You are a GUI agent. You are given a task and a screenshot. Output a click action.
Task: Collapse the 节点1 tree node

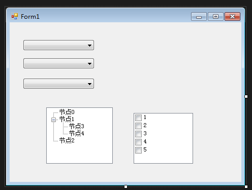click(x=53, y=120)
